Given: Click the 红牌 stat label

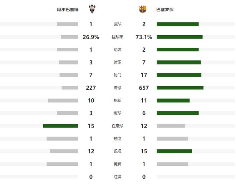Looking at the screenshot, I should [117, 177].
